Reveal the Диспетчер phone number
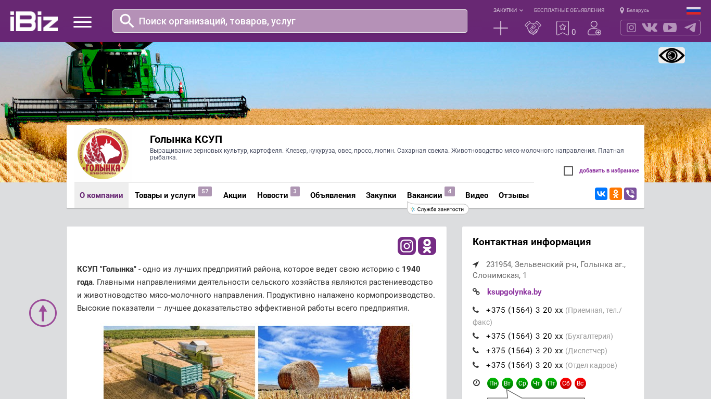The height and width of the screenshot is (399, 711). click(525, 351)
